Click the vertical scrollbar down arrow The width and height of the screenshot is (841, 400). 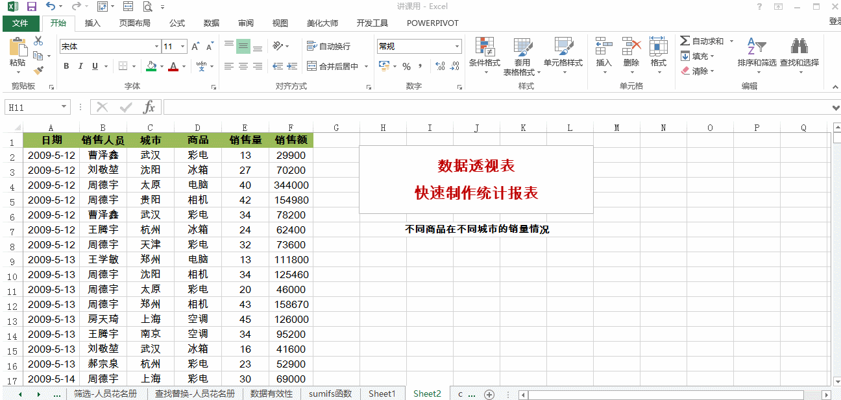(836, 382)
